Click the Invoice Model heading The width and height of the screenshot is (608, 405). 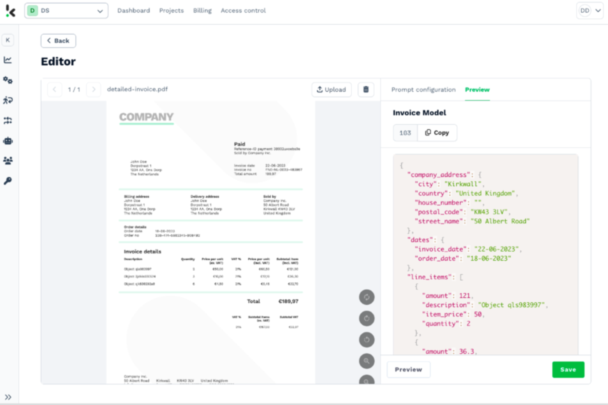tap(419, 112)
